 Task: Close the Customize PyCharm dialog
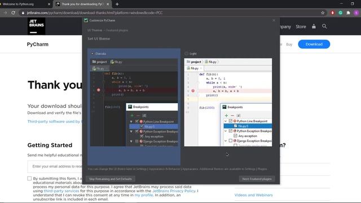pyautogui.click(x=274, y=20)
